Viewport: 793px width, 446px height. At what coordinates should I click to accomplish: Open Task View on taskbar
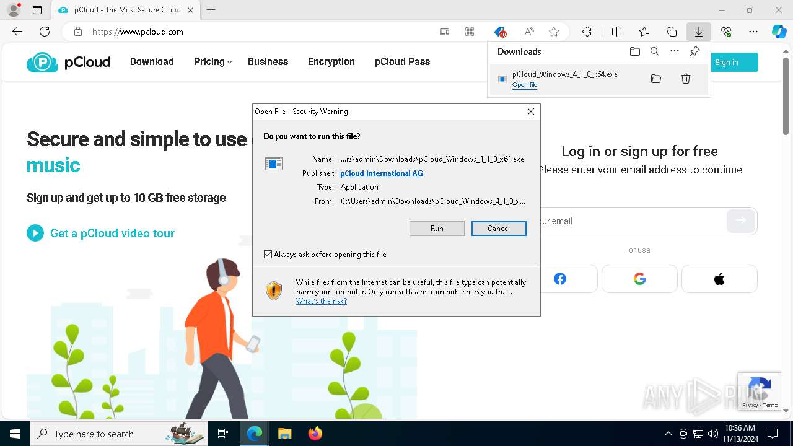[223, 434]
